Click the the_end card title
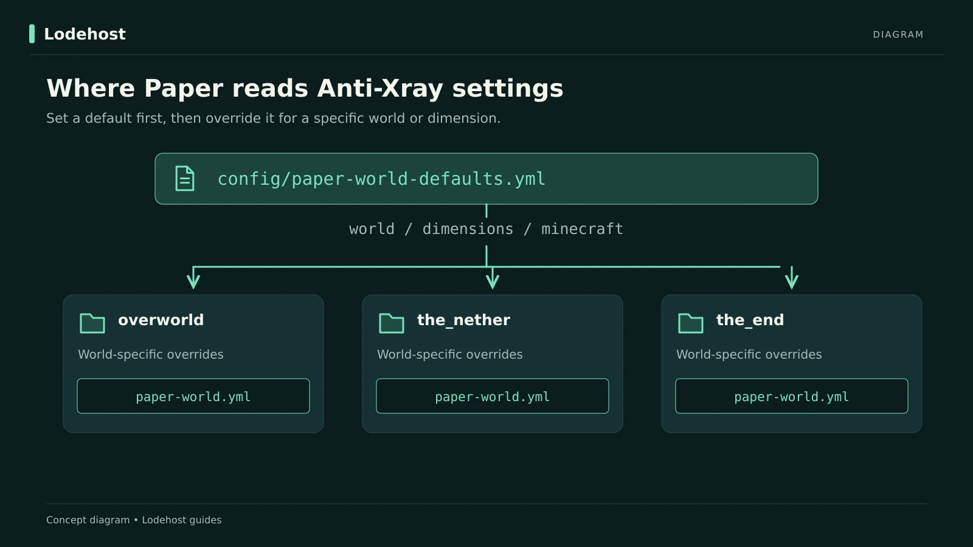The width and height of the screenshot is (973, 547). click(x=750, y=320)
